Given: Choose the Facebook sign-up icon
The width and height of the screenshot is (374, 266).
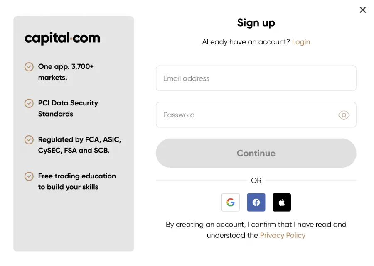Looking at the screenshot, I should pos(256,203).
